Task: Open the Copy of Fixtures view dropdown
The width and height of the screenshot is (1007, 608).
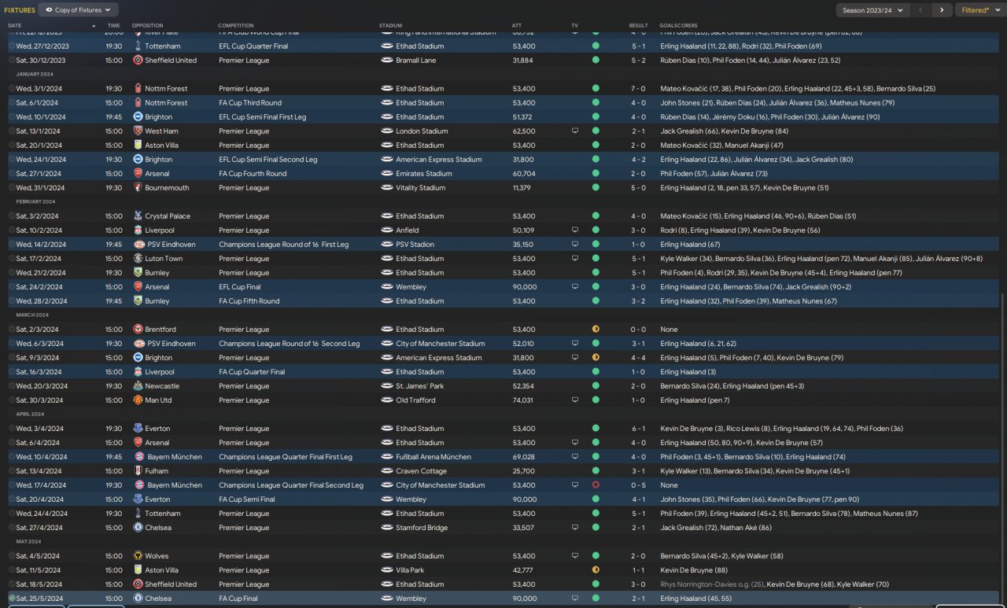Action: tap(78, 10)
